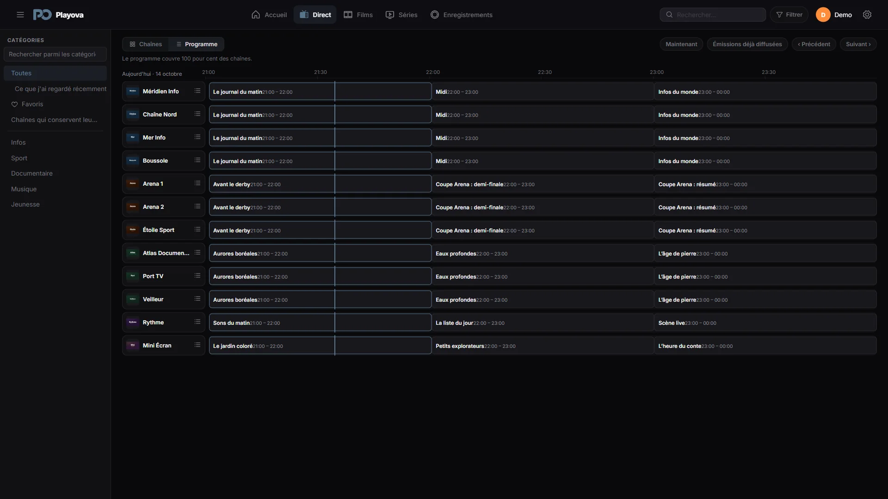Image resolution: width=888 pixels, height=499 pixels.
Task: Click the current time indicator line
Action: click(x=335, y=218)
